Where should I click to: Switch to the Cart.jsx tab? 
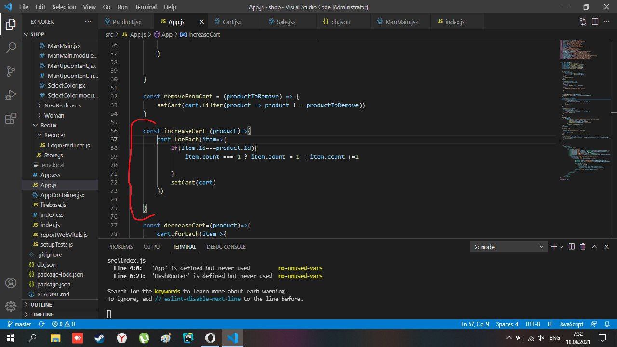pos(232,22)
